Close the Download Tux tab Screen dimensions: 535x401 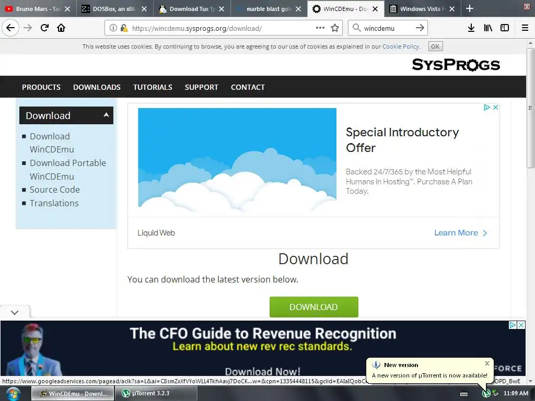(222, 9)
